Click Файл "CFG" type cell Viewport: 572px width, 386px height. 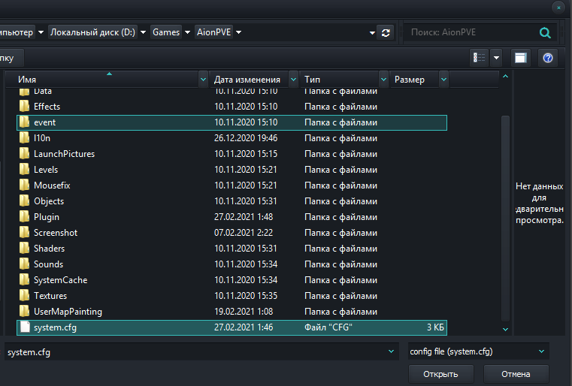coord(328,327)
